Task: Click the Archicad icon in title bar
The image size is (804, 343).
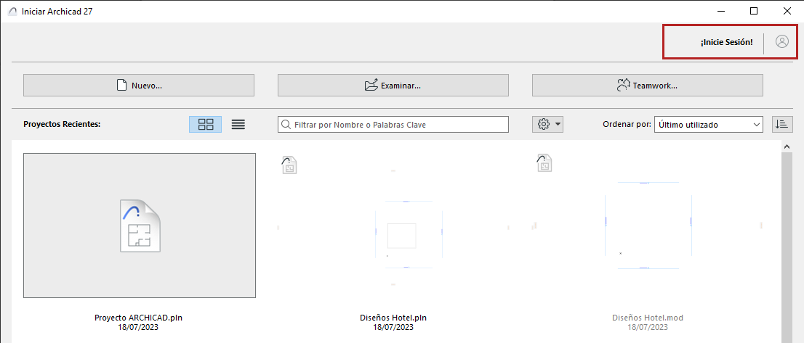Action: (12, 12)
